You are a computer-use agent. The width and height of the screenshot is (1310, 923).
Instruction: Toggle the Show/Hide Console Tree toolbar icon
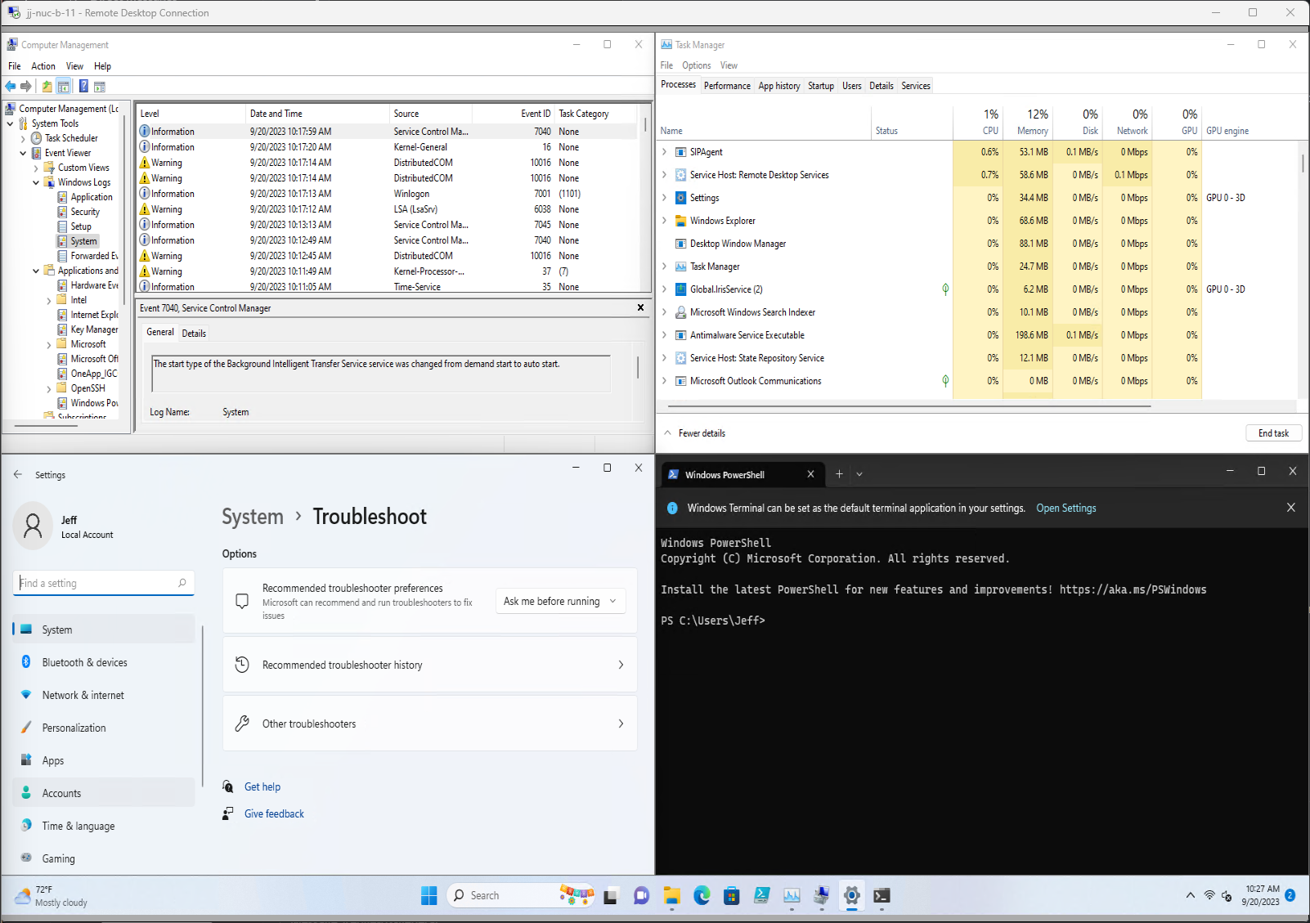63,87
